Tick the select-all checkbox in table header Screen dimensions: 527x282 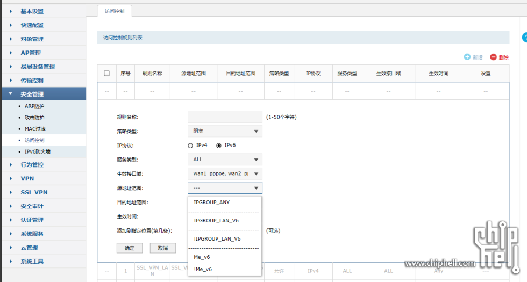106,73
